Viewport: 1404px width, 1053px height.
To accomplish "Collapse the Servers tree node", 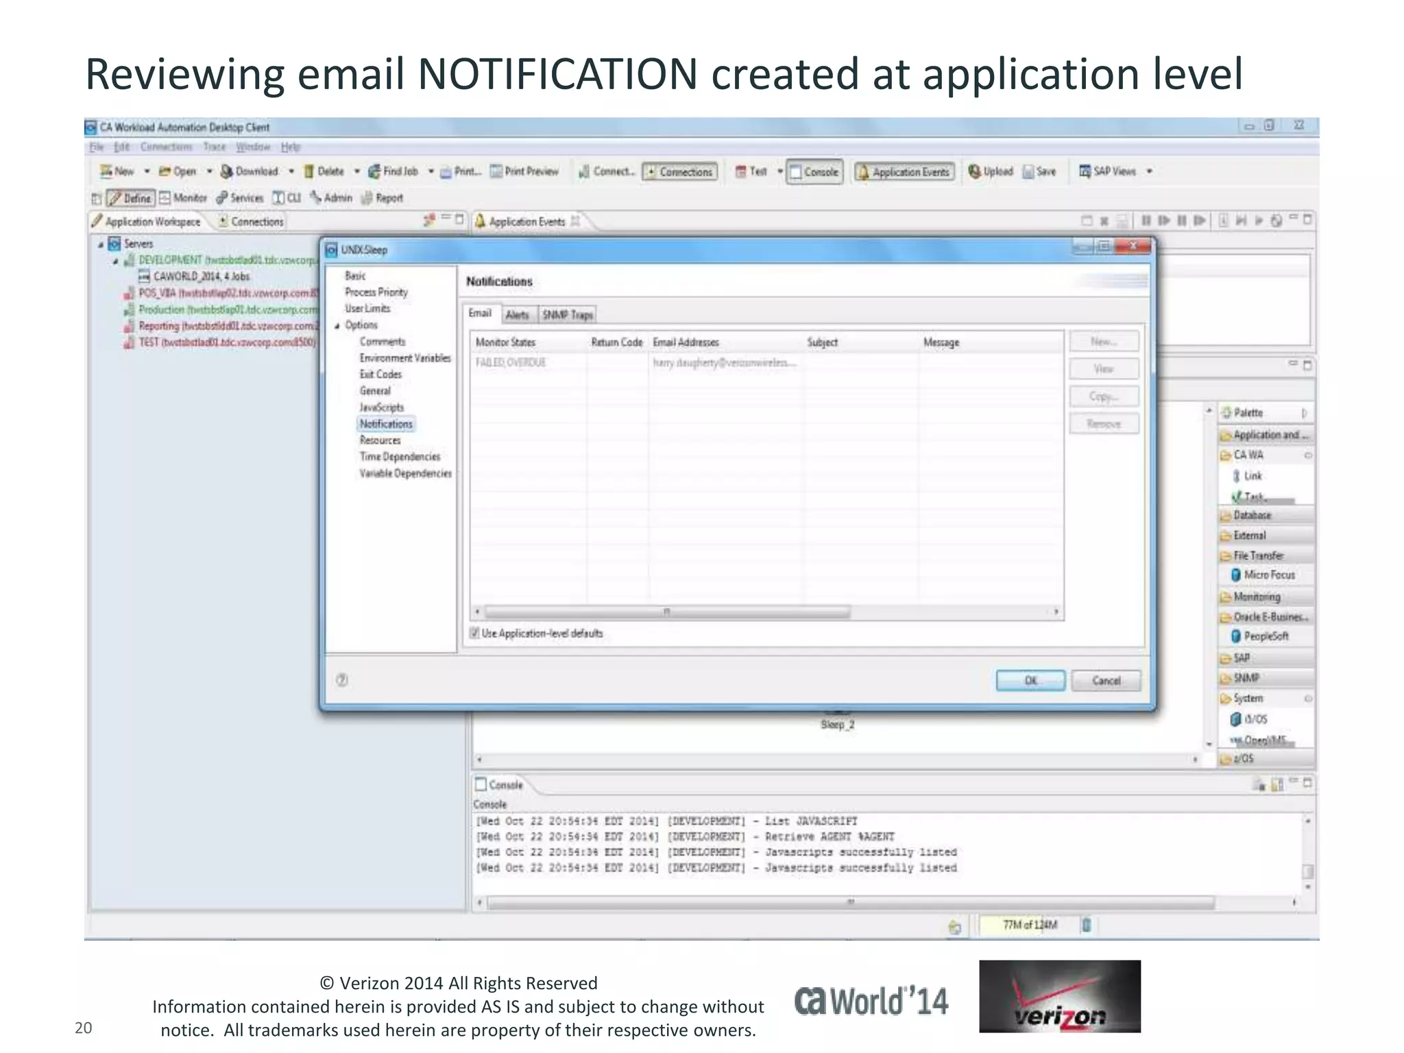I will 101,244.
